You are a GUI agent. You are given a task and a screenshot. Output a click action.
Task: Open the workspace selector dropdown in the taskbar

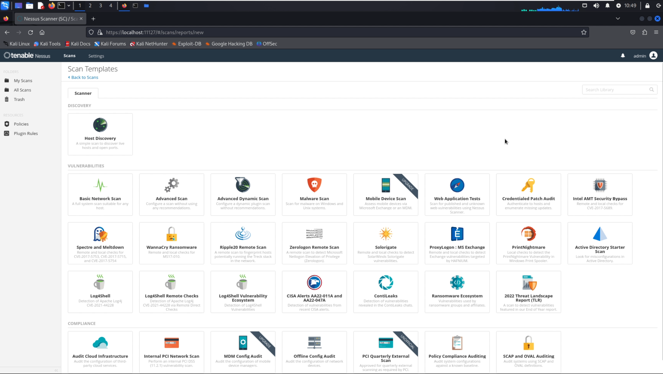point(69,6)
